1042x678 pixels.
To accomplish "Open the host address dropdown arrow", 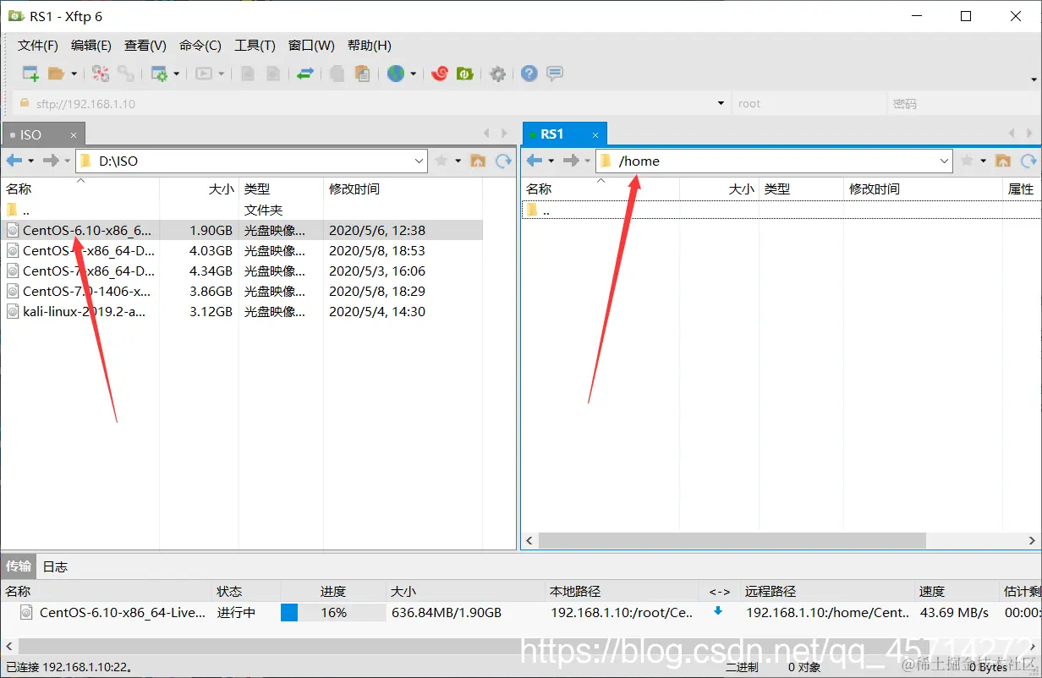I will click(721, 104).
